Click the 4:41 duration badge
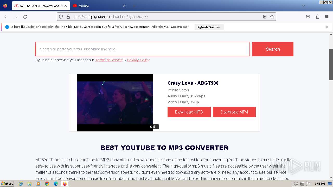This screenshot has height=187, width=333. pos(153,127)
